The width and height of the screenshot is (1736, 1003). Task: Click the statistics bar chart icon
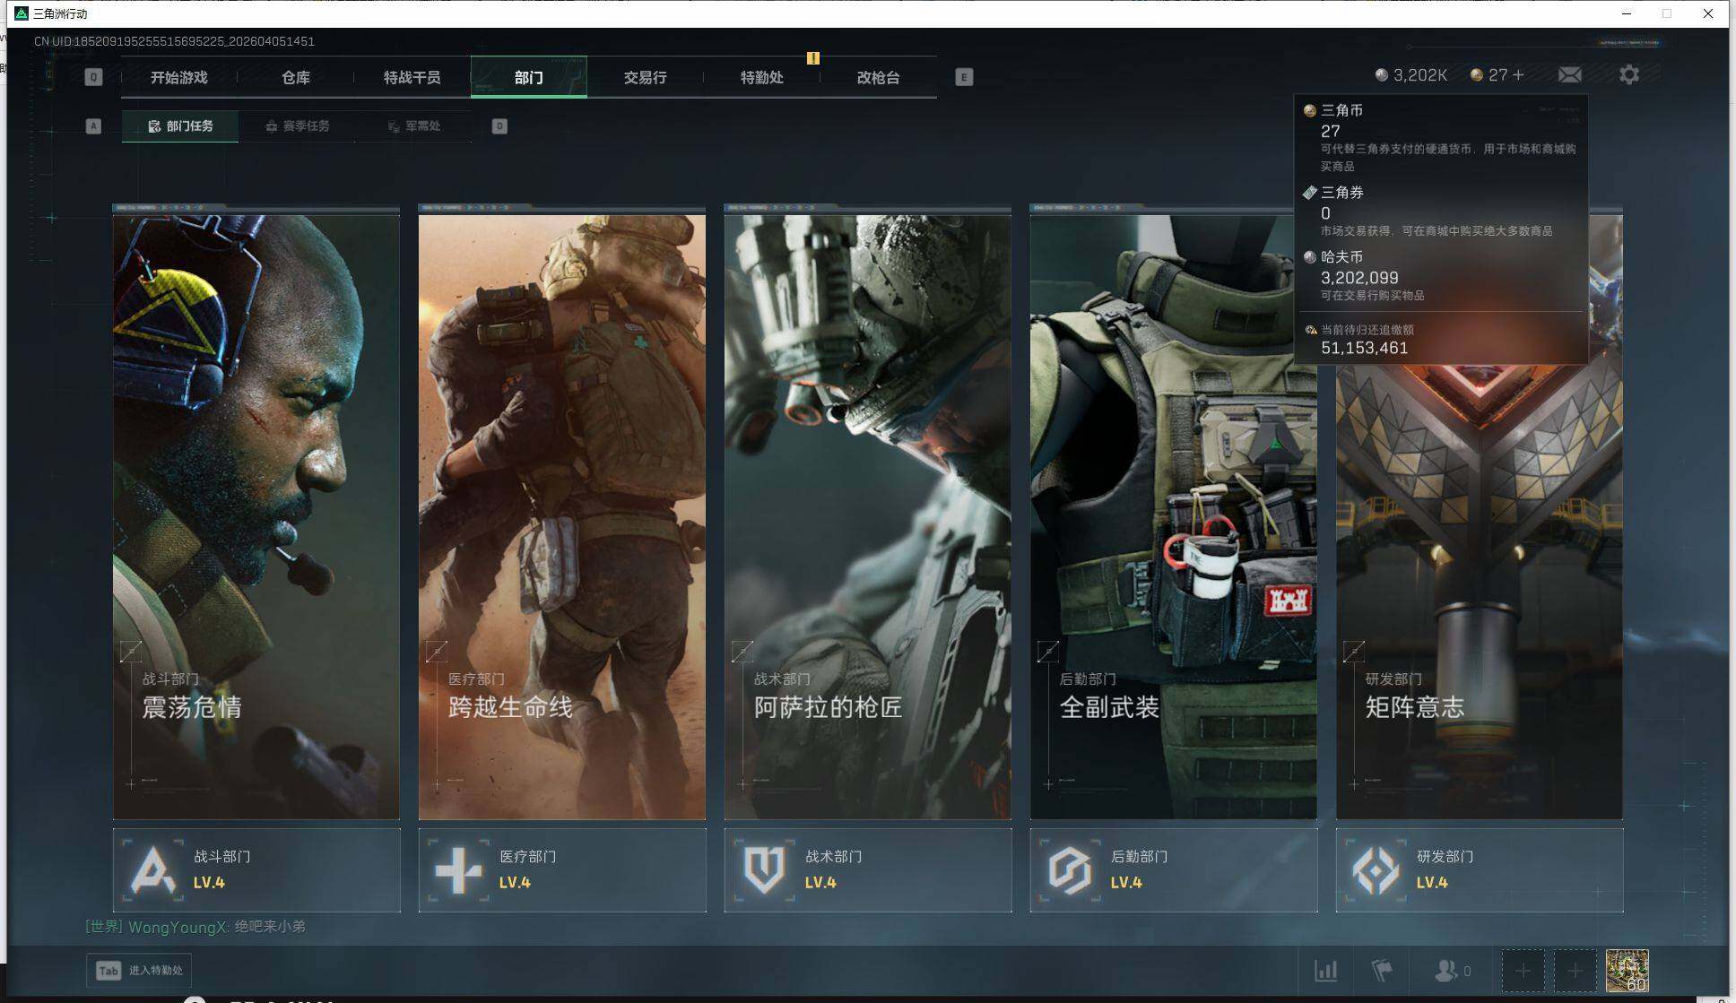[x=1325, y=971]
